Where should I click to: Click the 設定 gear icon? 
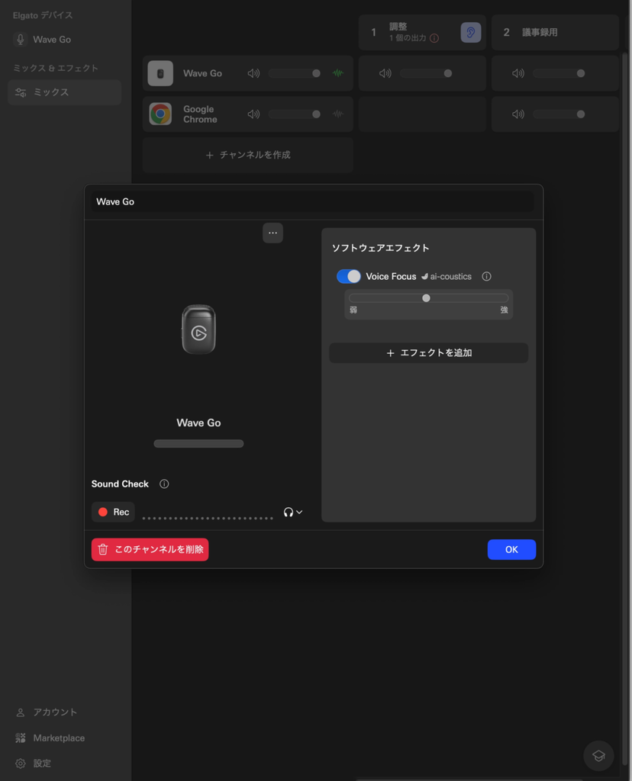pyautogui.click(x=21, y=763)
